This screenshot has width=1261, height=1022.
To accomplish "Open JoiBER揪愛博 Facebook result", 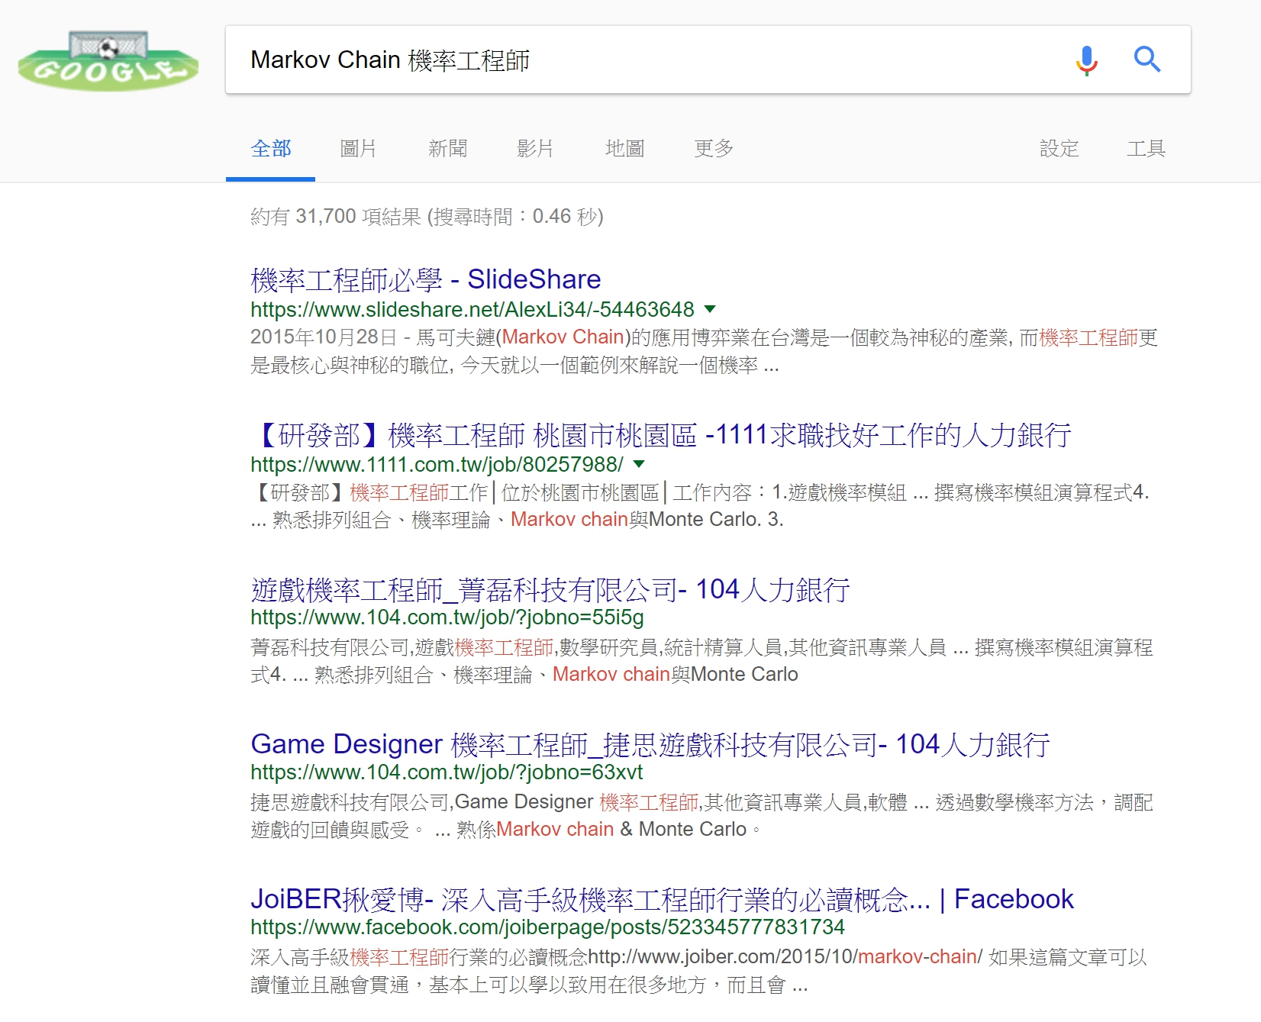I will pos(662,899).
